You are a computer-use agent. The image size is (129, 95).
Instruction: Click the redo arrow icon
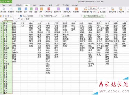[x=16, y=16]
